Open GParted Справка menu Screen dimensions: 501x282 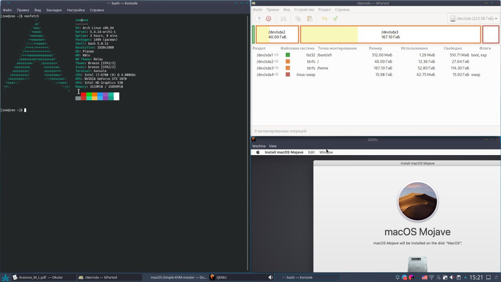click(342, 9)
